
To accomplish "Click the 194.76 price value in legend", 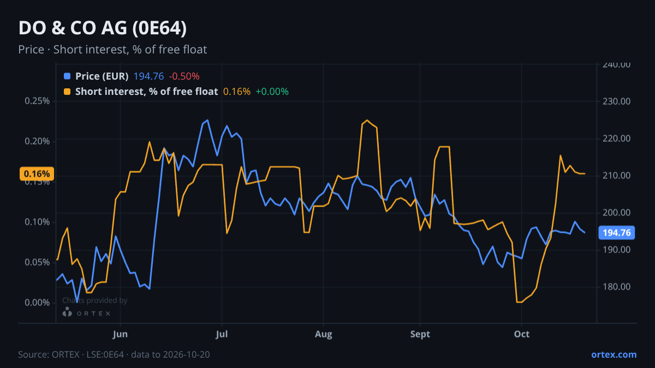I will tap(148, 76).
